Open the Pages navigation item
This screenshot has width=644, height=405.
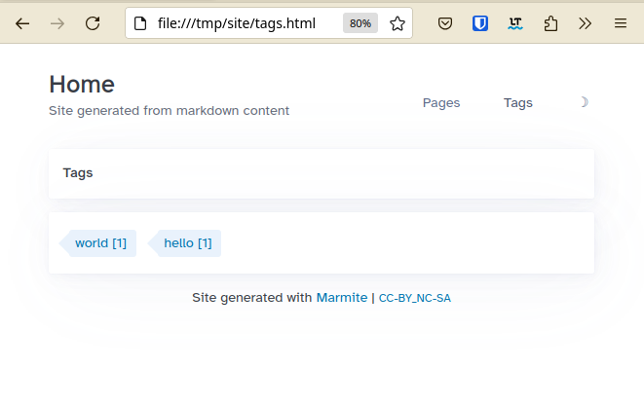(441, 102)
